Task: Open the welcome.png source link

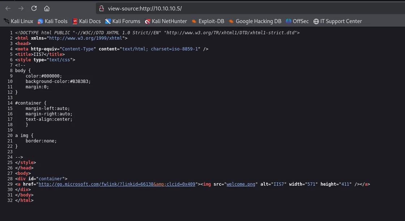Action: (241, 184)
